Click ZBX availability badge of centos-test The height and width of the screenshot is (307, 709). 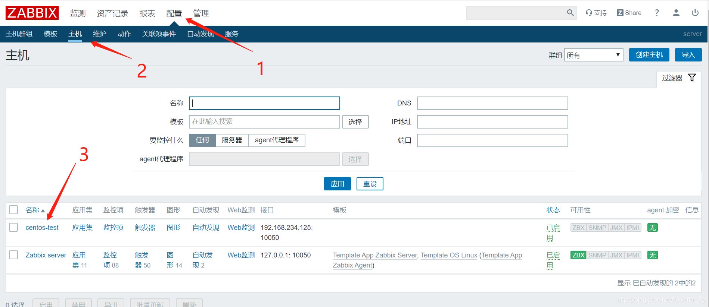click(x=578, y=228)
